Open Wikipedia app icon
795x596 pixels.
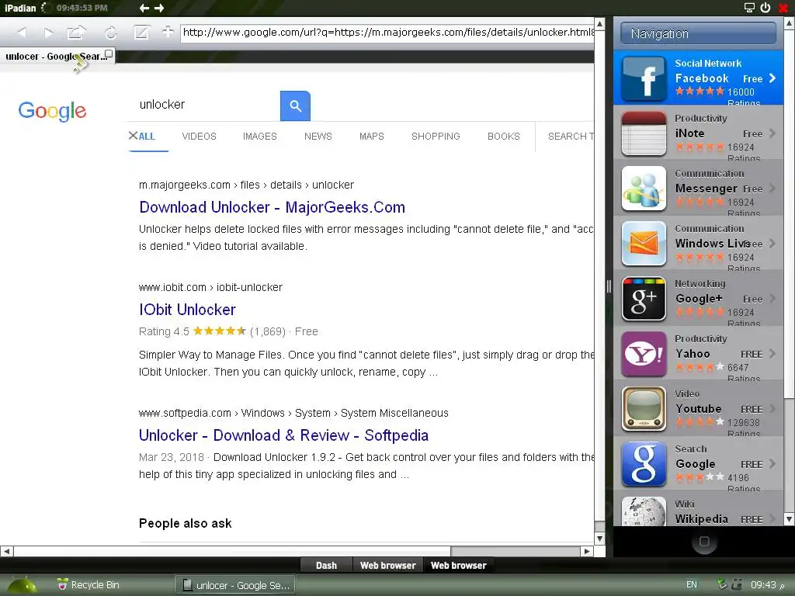click(x=644, y=511)
